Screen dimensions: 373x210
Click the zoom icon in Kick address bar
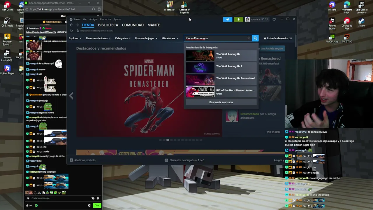pos(94,9)
